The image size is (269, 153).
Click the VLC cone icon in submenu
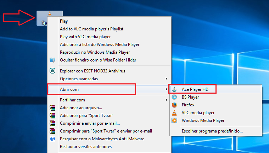tap(174, 113)
